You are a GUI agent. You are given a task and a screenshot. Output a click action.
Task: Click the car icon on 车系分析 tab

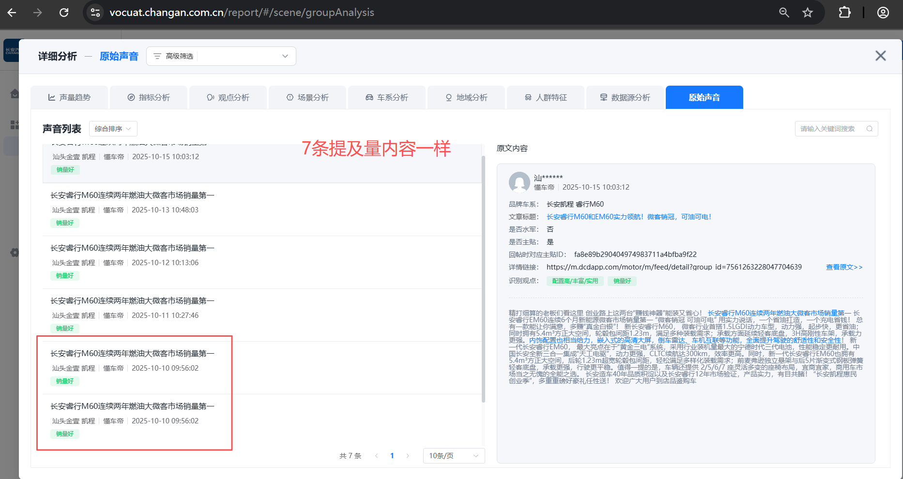(x=369, y=97)
